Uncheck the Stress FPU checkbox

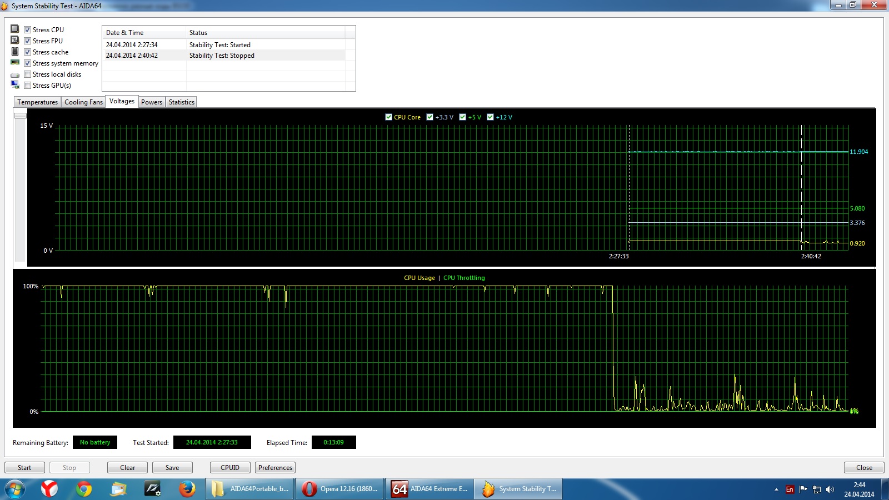point(27,41)
